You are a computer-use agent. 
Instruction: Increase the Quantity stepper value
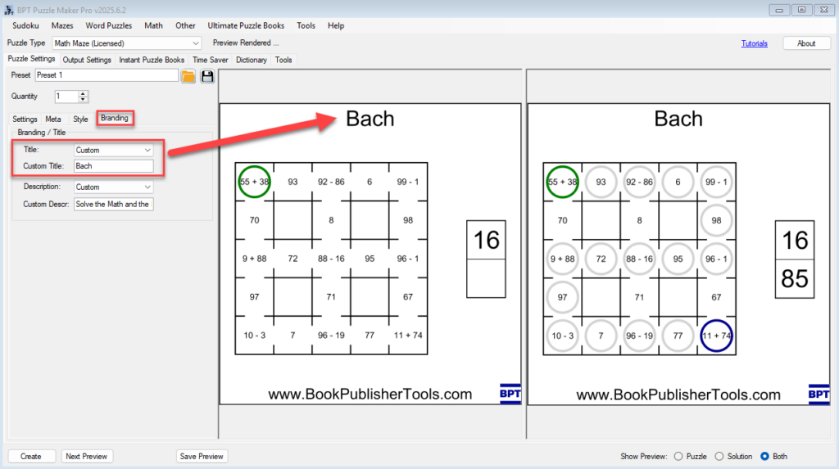[83, 93]
